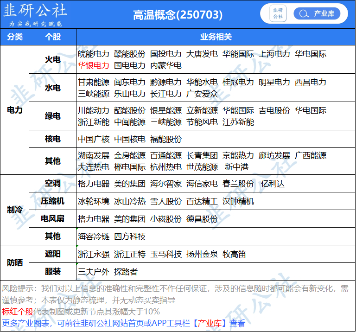Click 廊坊发展 stock name
The width and height of the screenshot is (356, 332).
click(274, 155)
